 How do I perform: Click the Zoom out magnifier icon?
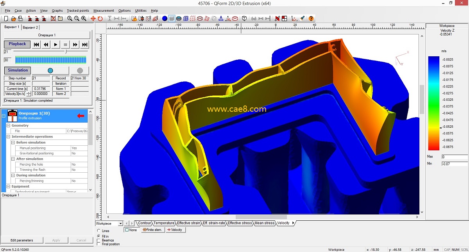click(x=77, y=18)
